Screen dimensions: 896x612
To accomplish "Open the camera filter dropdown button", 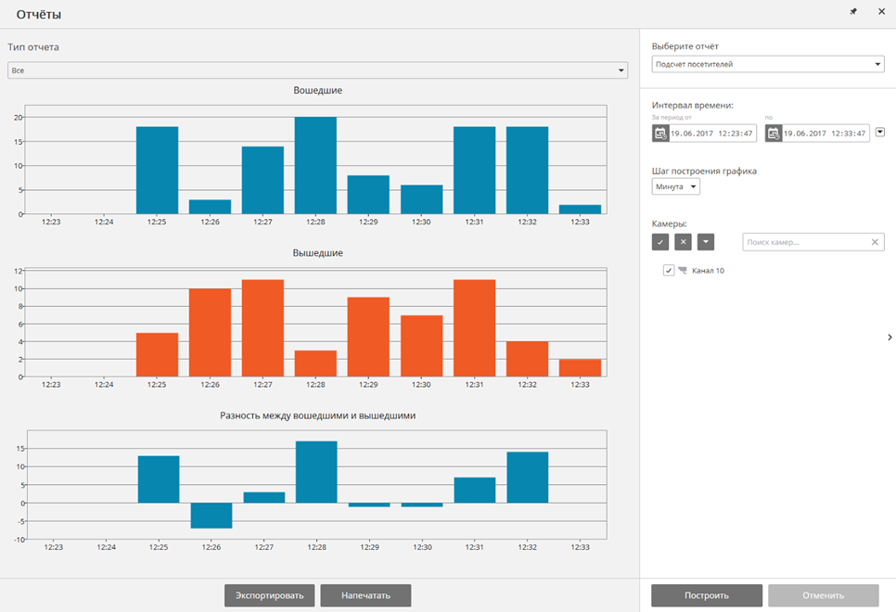I will point(706,242).
